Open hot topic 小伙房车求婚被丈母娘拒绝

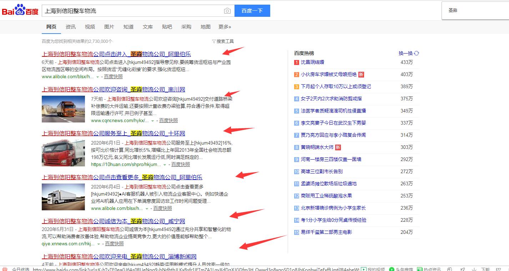click(328, 74)
